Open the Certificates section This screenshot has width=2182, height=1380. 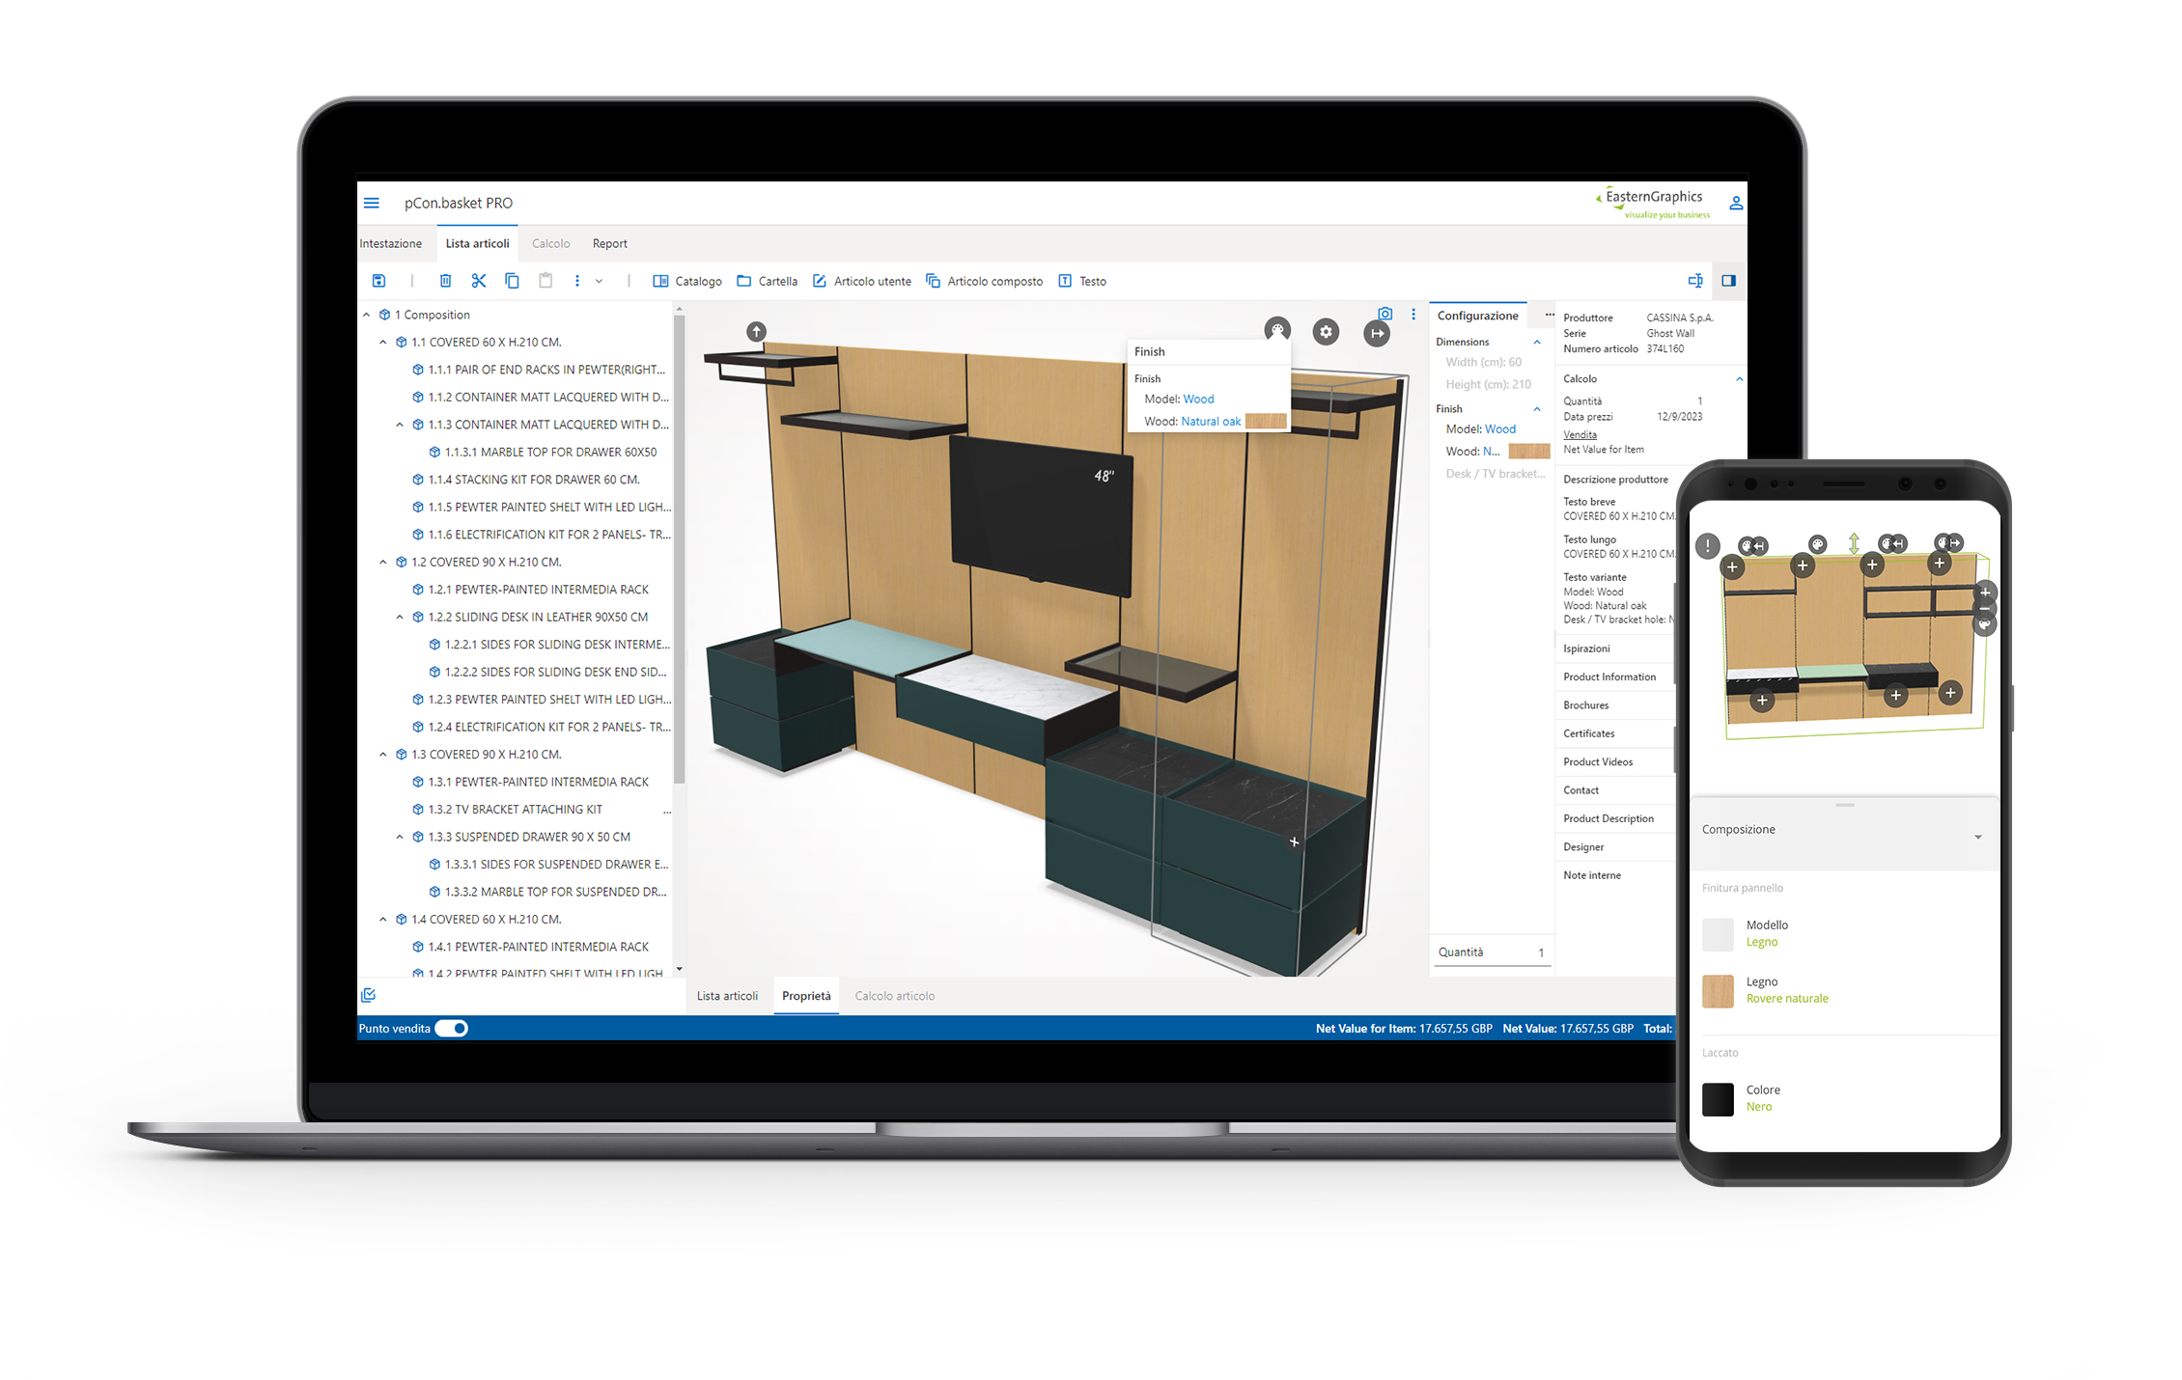point(1589,733)
